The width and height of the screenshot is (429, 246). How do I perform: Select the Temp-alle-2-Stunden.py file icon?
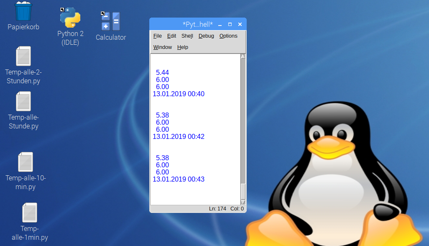coord(23,56)
